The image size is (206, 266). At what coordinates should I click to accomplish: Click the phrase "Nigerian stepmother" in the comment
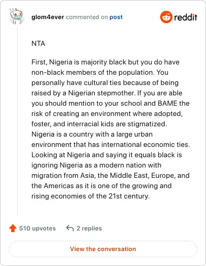pos(101,93)
